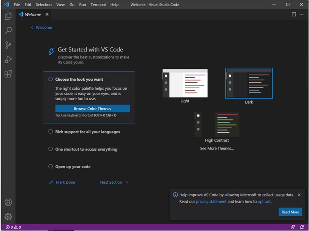Open the File menu

17,5
